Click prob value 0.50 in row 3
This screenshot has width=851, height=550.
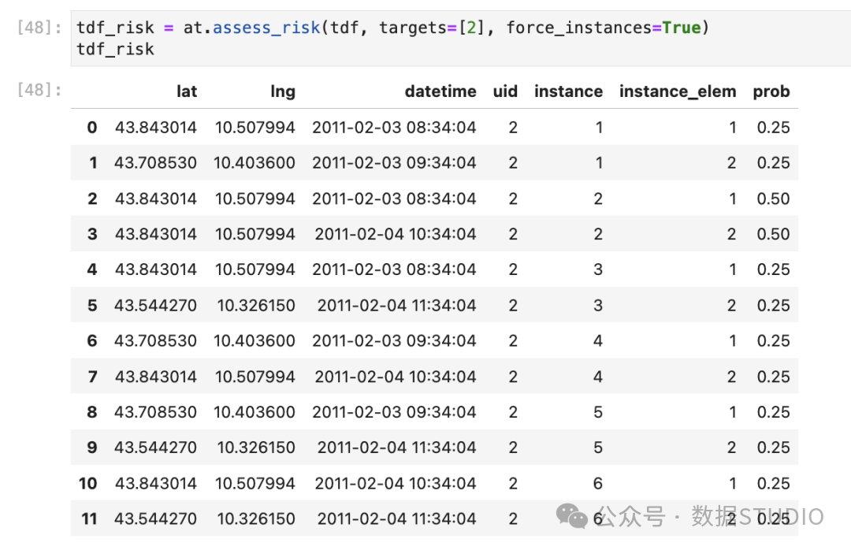pyautogui.click(x=774, y=234)
